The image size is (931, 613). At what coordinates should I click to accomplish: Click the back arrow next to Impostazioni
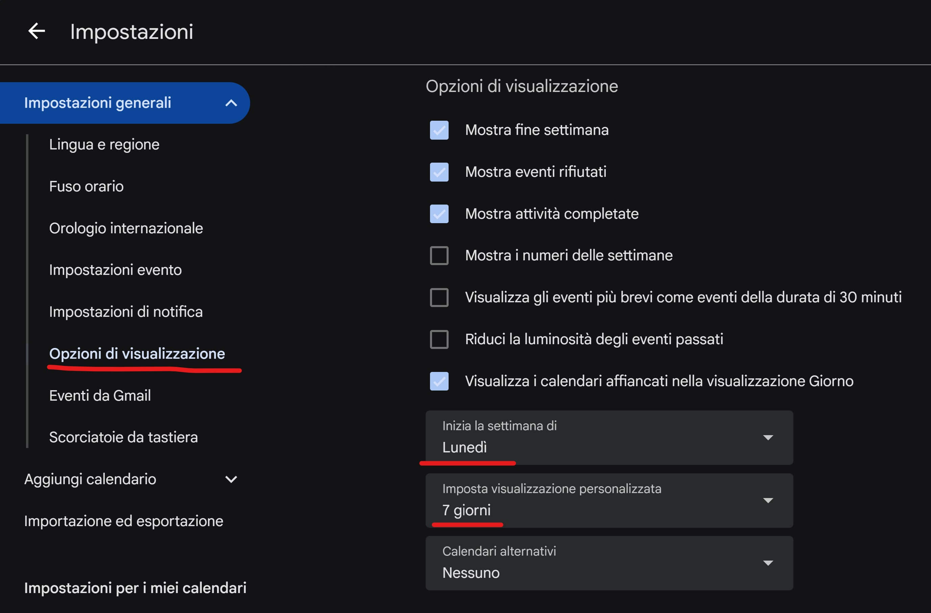click(x=37, y=31)
